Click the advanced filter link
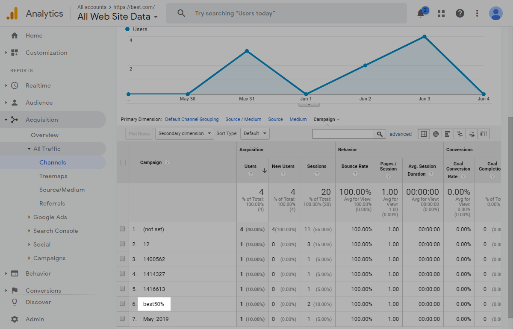The height and width of the screenshot is (329, 513). (401, 134)
